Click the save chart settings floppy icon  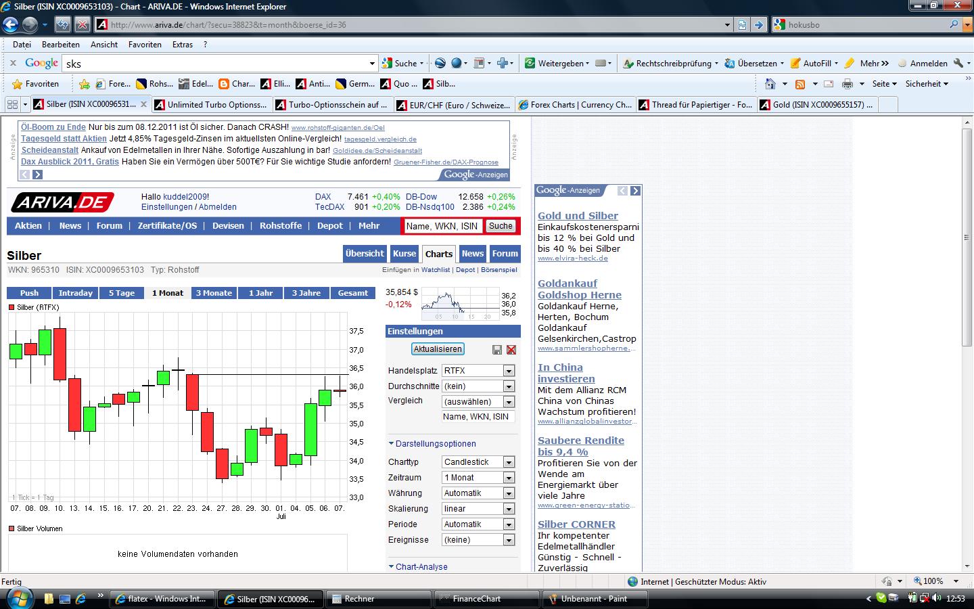tap(497, 350)
